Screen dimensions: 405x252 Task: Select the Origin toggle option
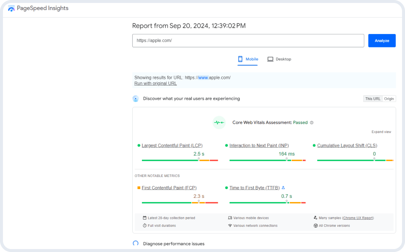(389, 99)
